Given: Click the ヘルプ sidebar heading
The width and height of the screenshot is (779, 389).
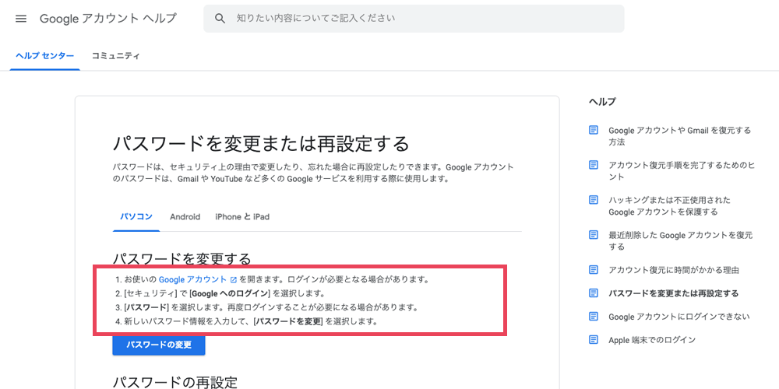Looking at the screenshot, I should [602, 102].
